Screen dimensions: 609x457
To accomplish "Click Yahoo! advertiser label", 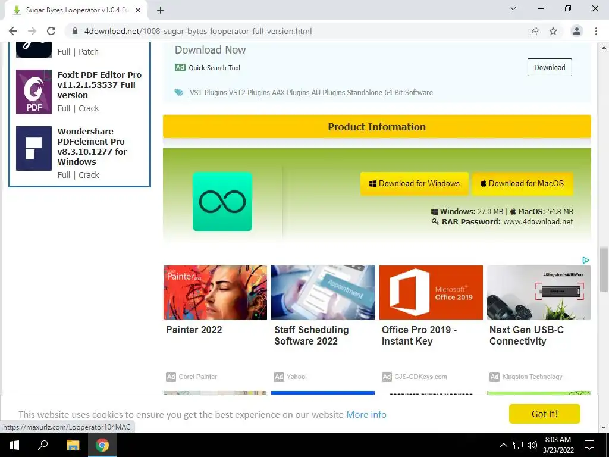I will click(x=296, y=377).
